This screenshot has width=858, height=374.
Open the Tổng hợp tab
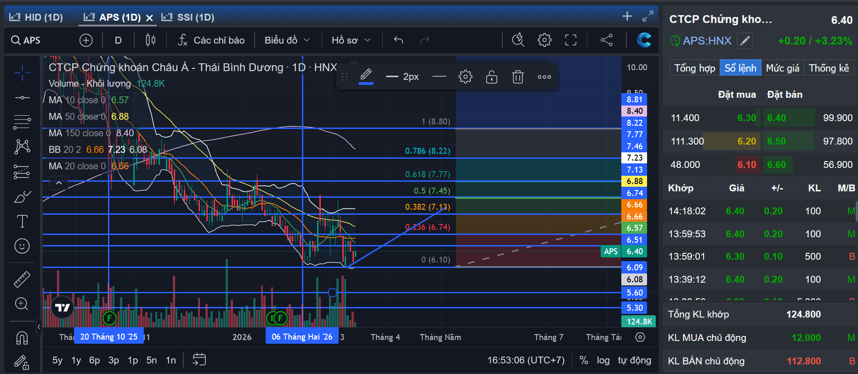[694, 68]
